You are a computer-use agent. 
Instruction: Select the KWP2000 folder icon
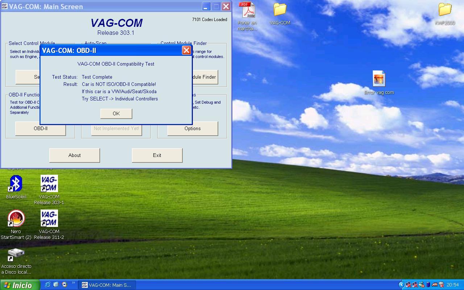(445, 14)
